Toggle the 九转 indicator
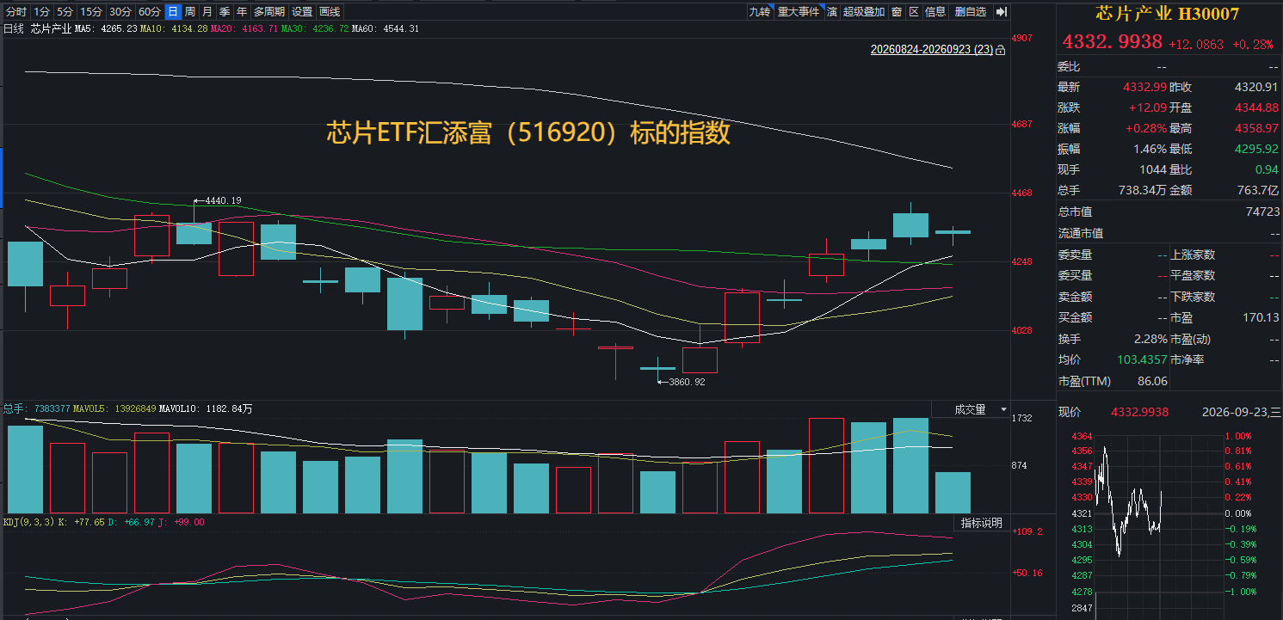This screenshot has height=620, width=1283. coord(759,12)
